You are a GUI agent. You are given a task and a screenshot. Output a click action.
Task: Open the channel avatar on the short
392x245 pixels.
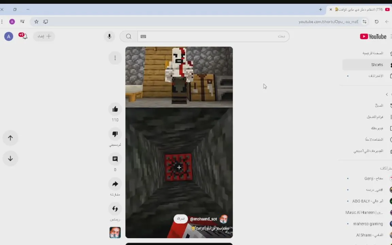pos(224,219)
